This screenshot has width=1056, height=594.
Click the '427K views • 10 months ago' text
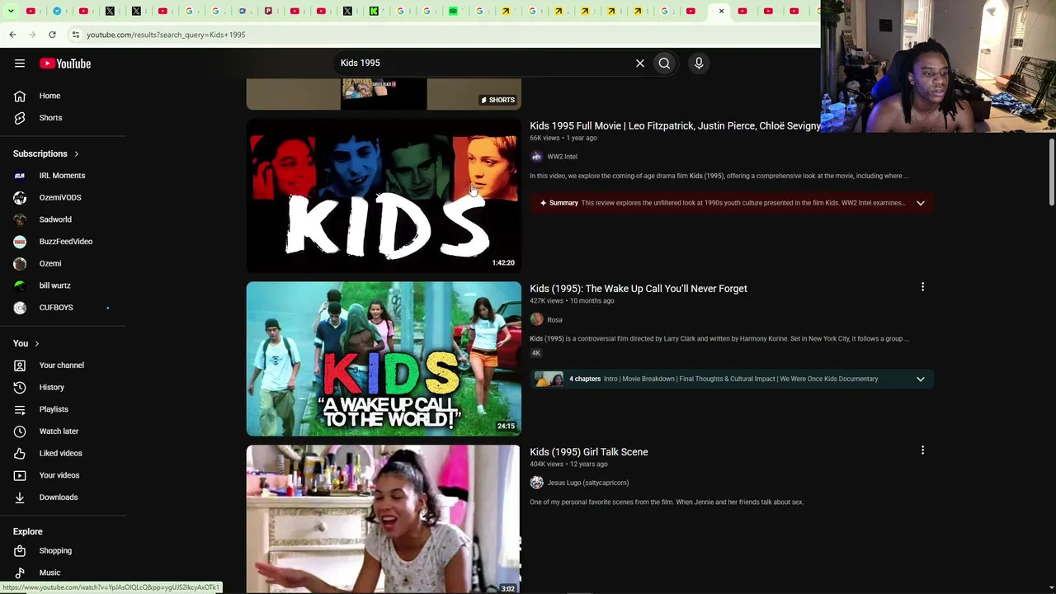(x=572, y=301)
